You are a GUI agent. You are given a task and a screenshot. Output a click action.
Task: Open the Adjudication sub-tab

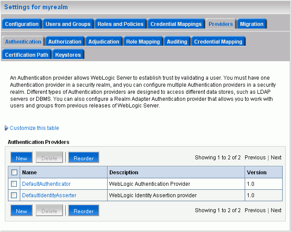(104, 41)
